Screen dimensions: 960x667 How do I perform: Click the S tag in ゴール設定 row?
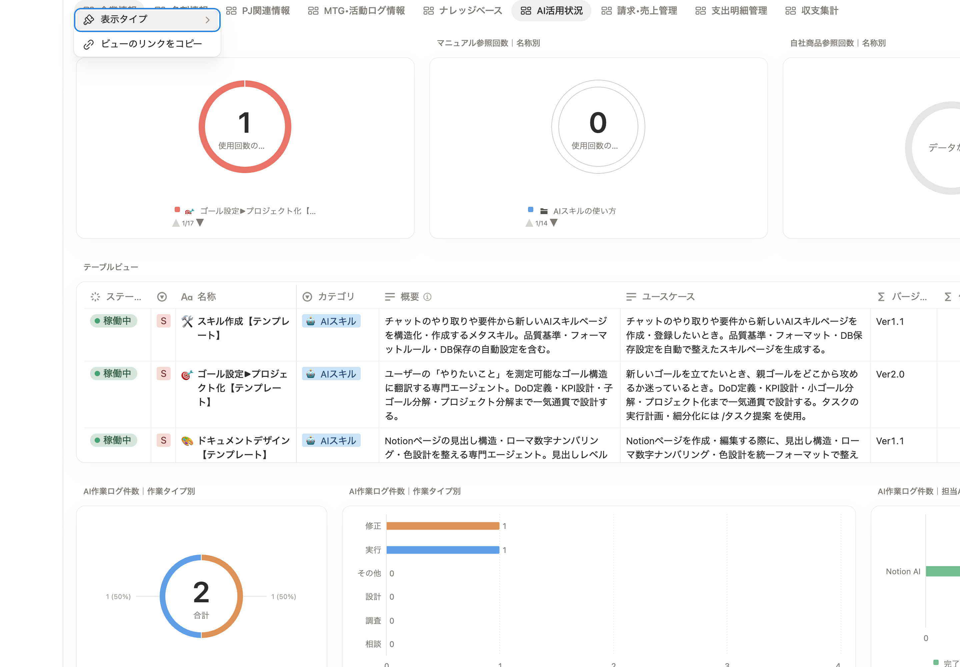click(163, 374)
